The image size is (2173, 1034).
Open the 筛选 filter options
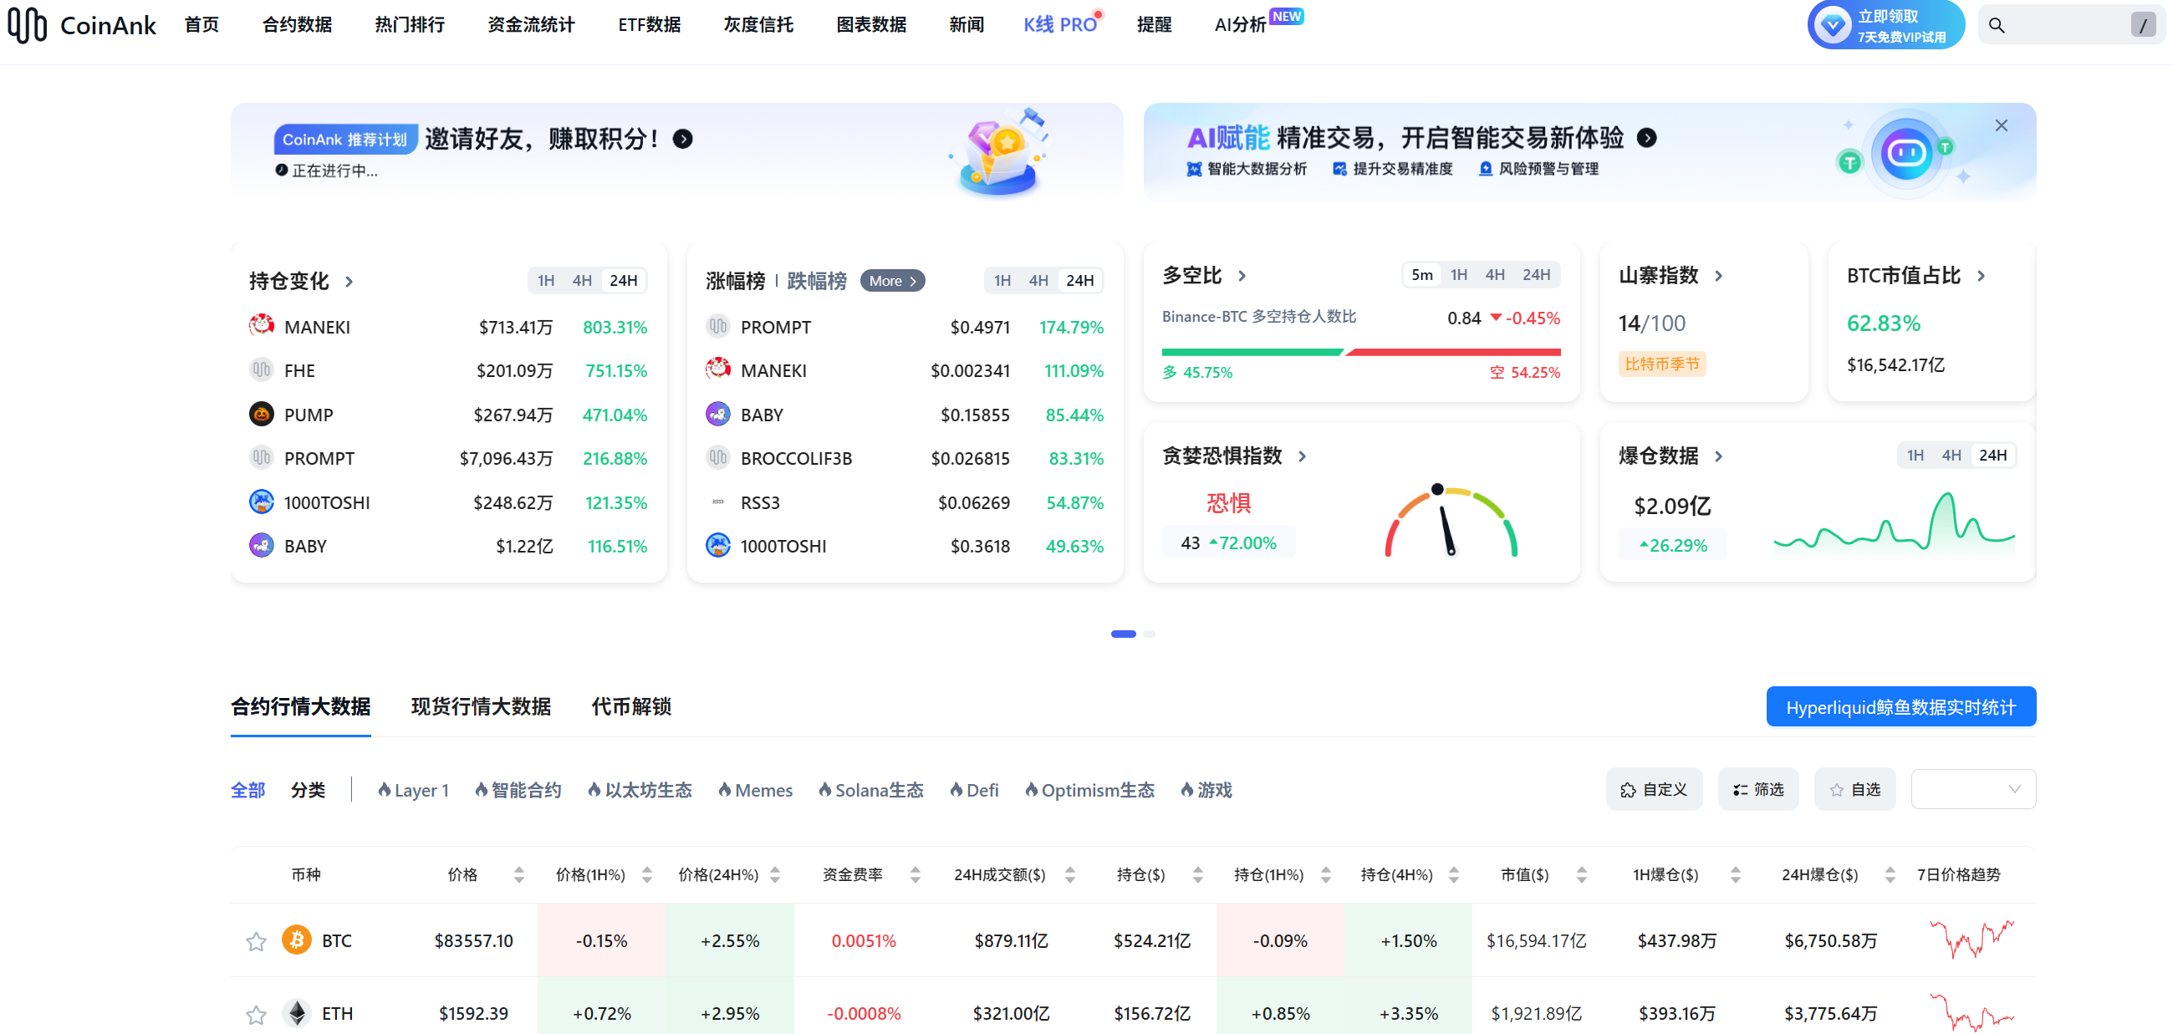[x=1758, y=789]
